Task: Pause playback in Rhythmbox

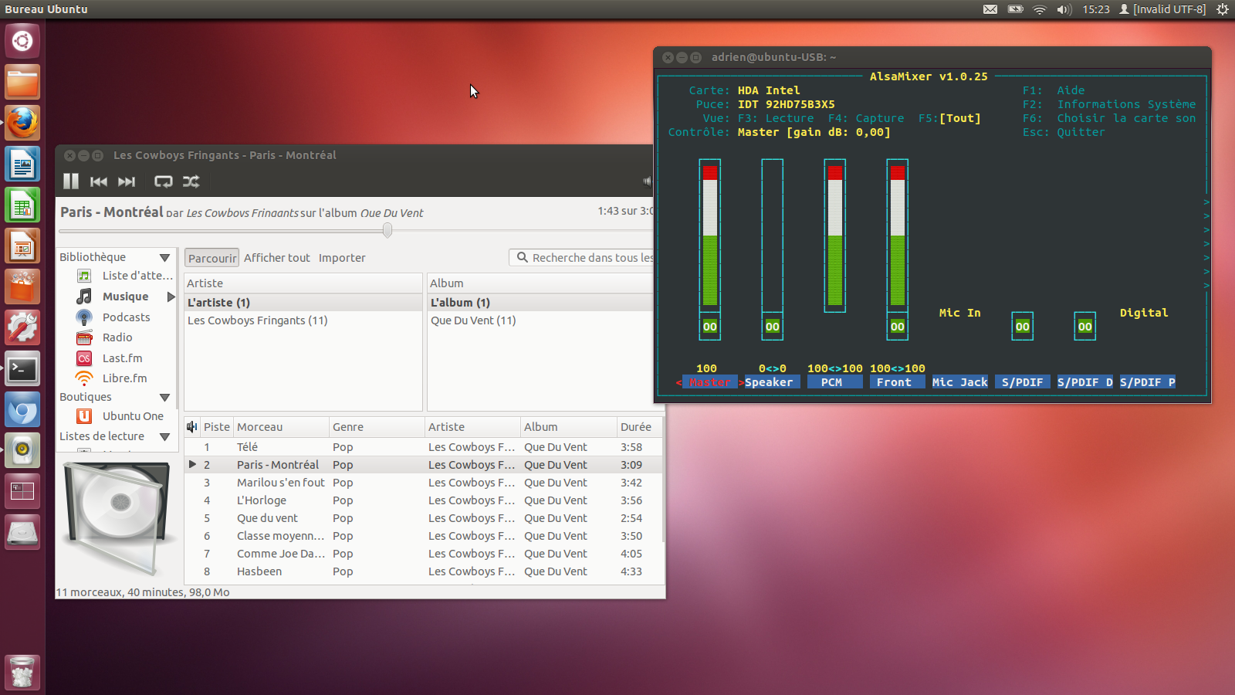Action: click(x=71, y=181)
